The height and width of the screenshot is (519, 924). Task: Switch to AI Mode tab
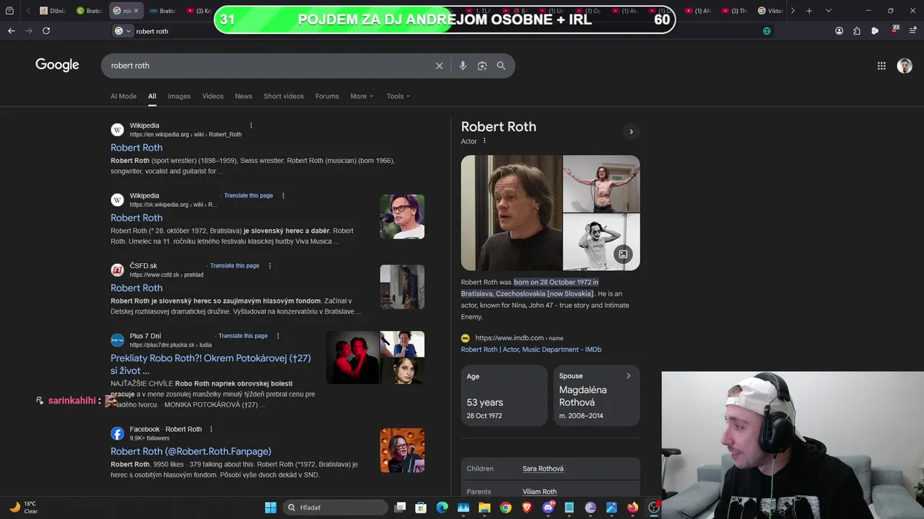pyautogui.click(x=123, y=96)
